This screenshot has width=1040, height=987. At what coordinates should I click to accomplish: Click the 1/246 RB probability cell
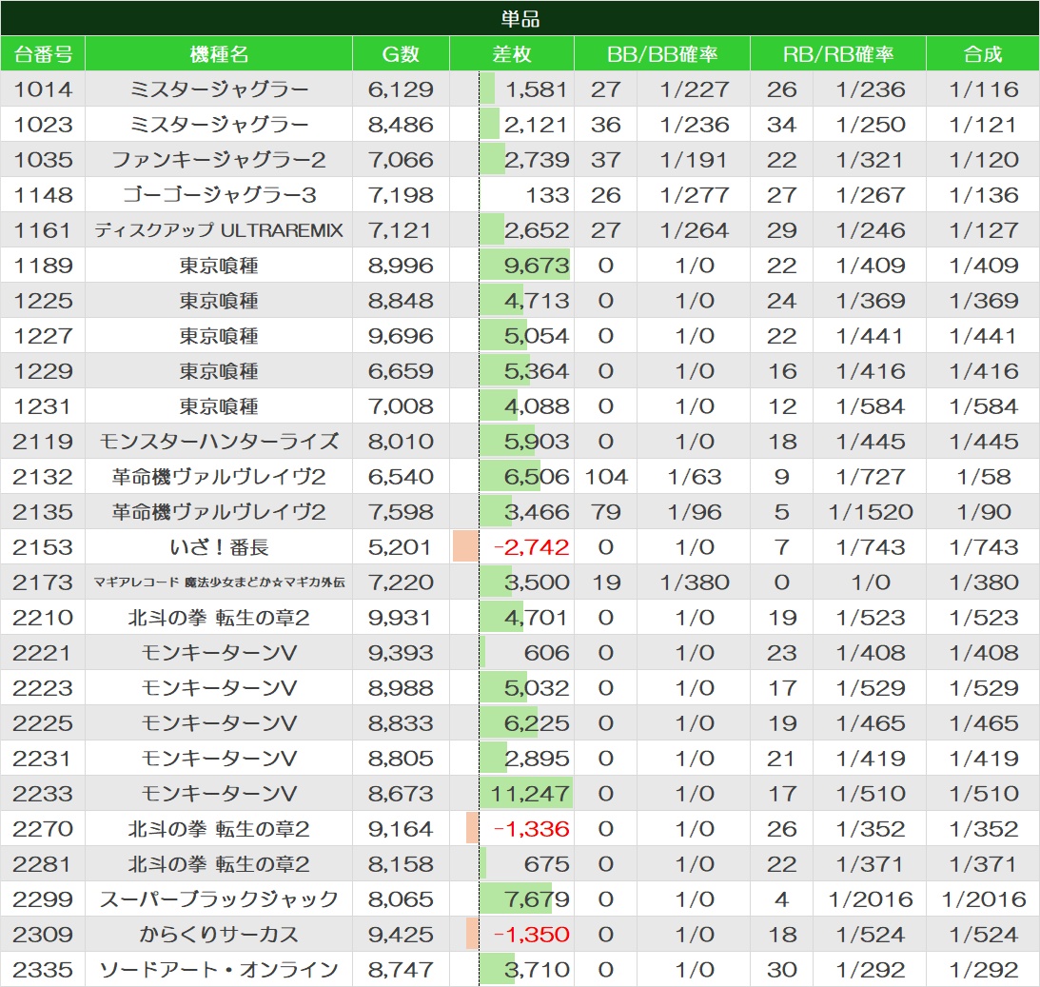point(871,230)
